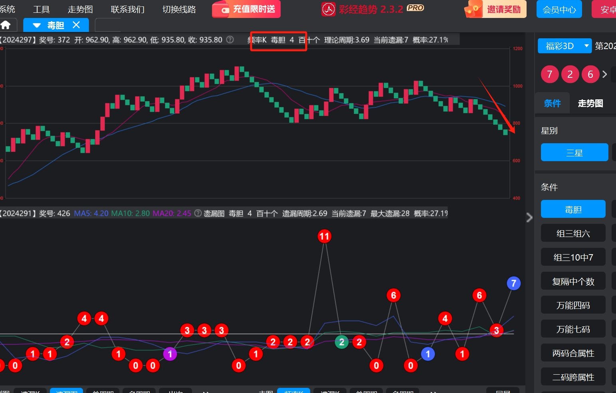Screen dimensions: 616x393
Task: Open the 毒胆 tab dropdown arrow
Action: point(37,26)
